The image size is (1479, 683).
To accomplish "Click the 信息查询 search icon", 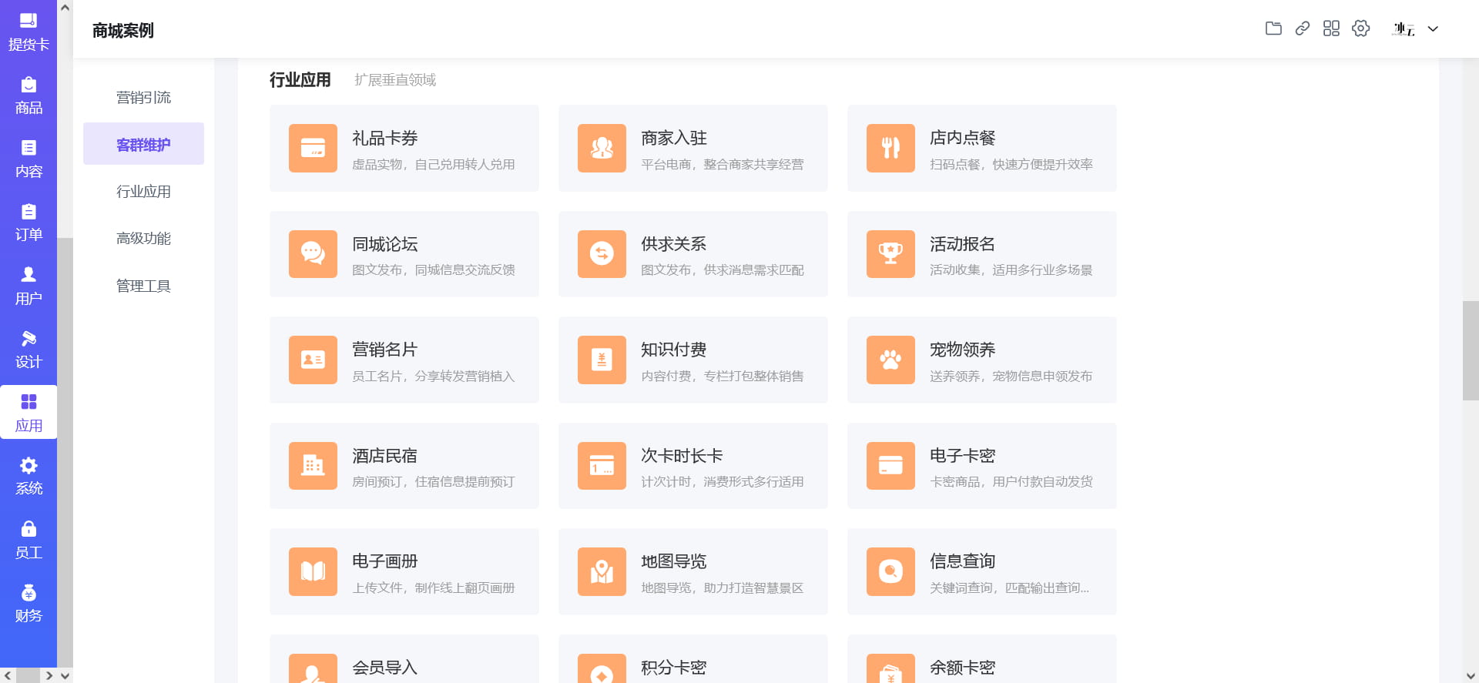I will pos(890,571).
